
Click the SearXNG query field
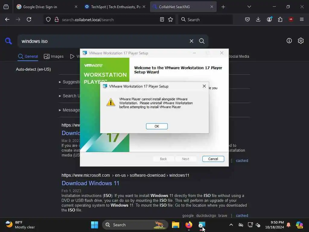pyautogui.click(x=103, y=41)
